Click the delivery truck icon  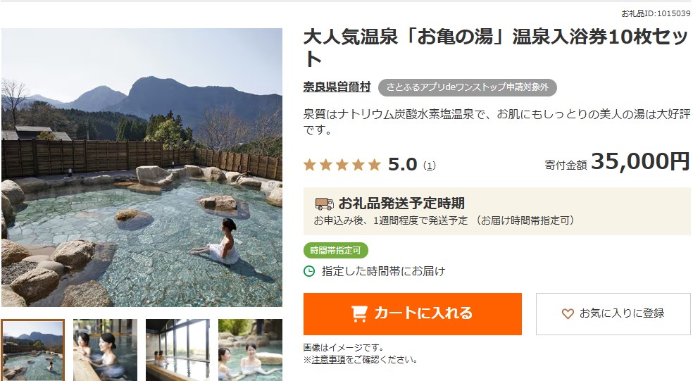pos(324,204)
